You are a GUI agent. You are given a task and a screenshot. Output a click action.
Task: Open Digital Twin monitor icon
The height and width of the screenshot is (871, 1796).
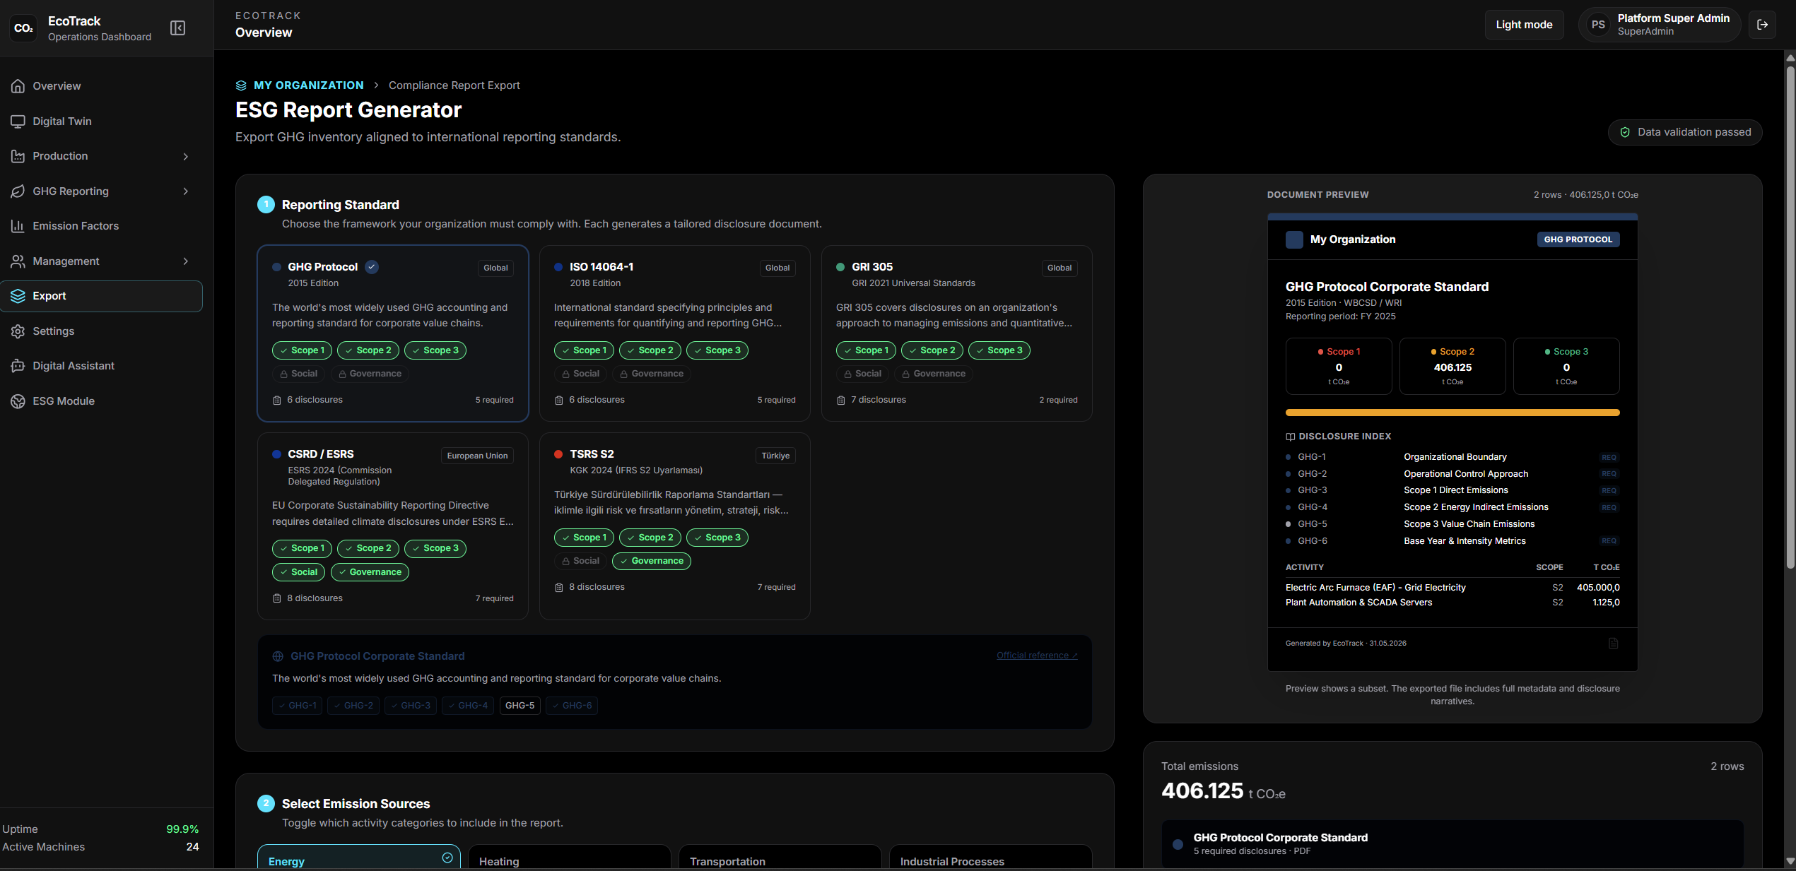tap(18, 122)
